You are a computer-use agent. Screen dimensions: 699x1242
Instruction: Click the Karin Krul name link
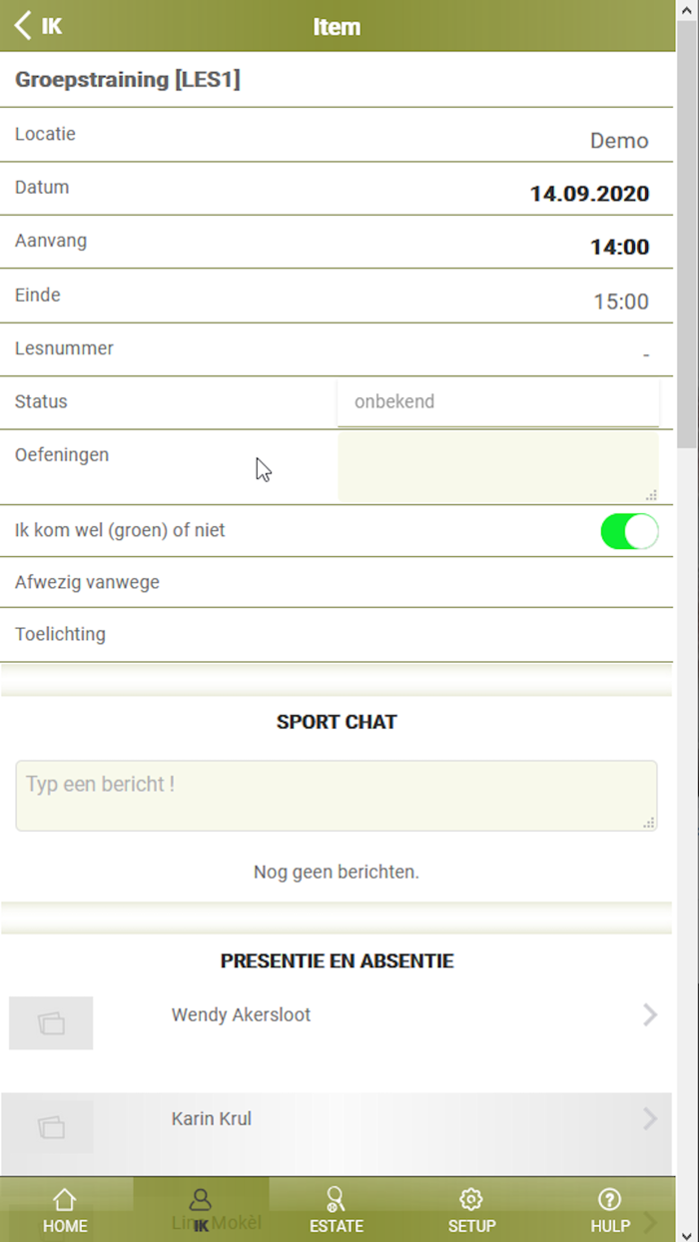point(212,1119)
